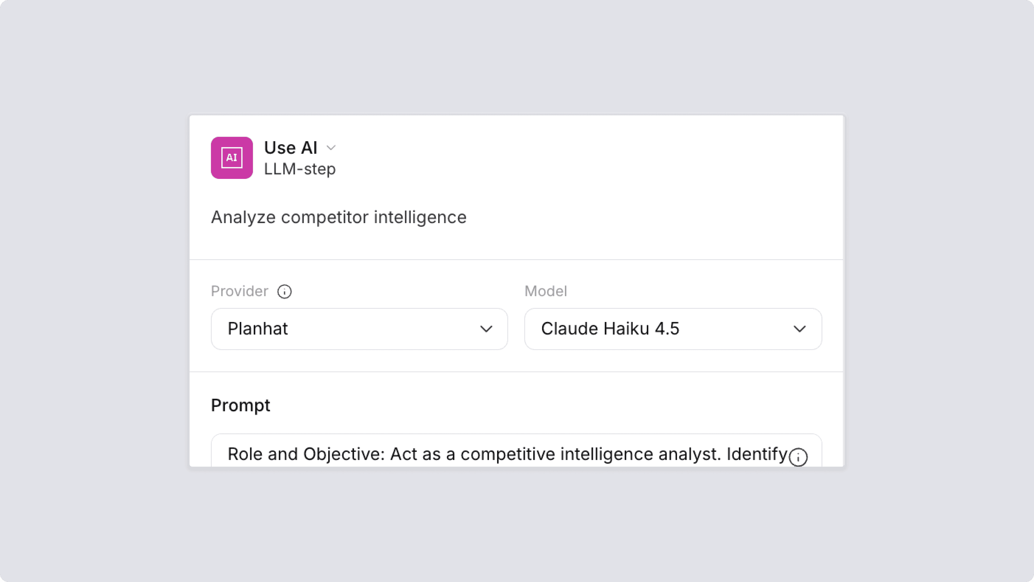Click the word "Identify" in the prompt
Screen dimensions: 1034x582
click(x=757, y=454)
